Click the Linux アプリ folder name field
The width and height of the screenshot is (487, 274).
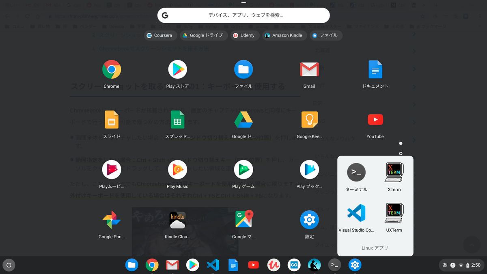pos(375,248)
